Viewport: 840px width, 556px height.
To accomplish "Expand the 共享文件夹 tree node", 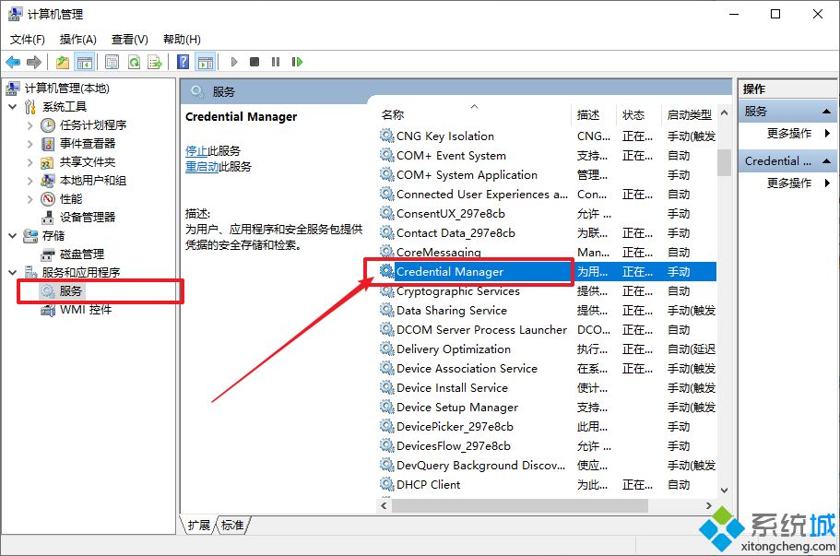I will click(30, 162).
